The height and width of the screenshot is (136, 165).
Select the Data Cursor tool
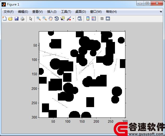(63, 18)
